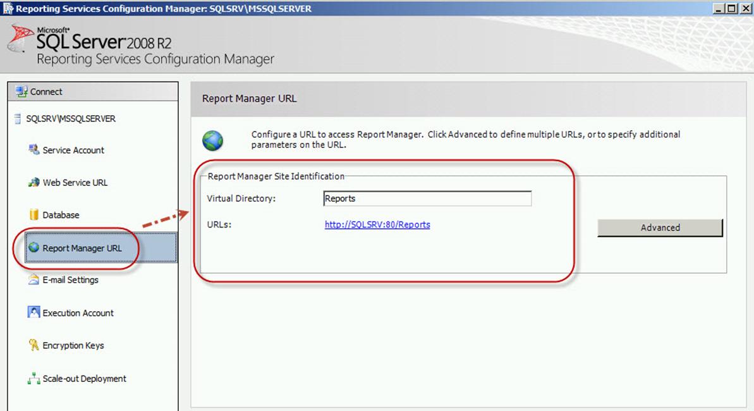Minimize the Configuration Manager window
754x411 pixels.
719,8
